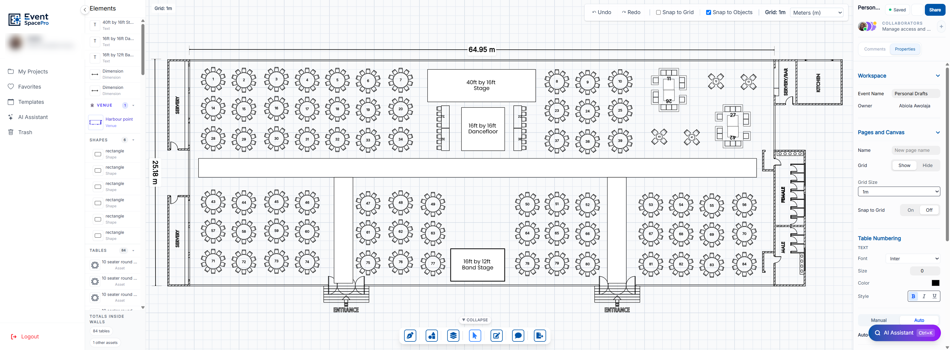This screenshot has height=350, width=950.
Task: Open the table numbering color swatch
Action: pyautogui.click(x=935, y=283)
